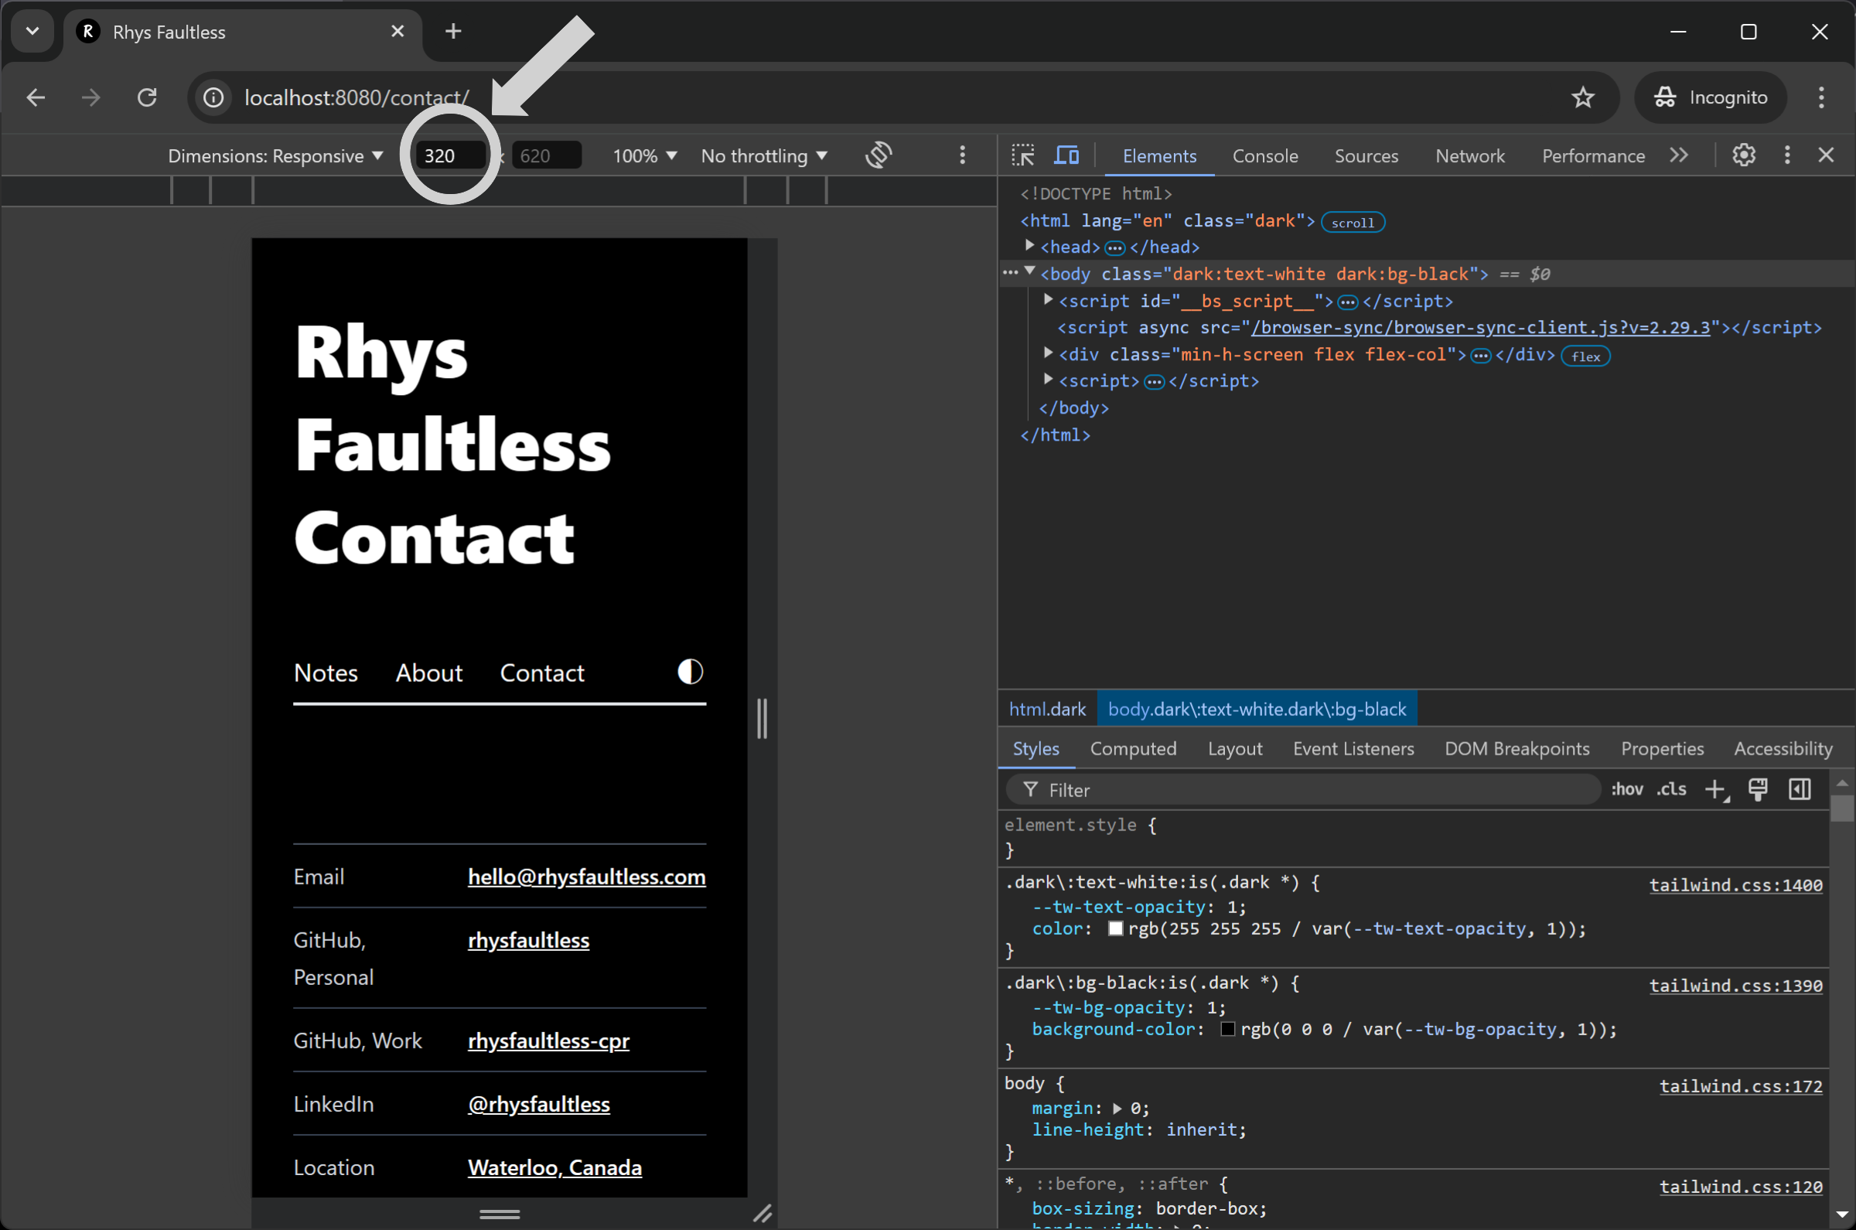Switch to the Computed pane

[x=1133, y=748]
